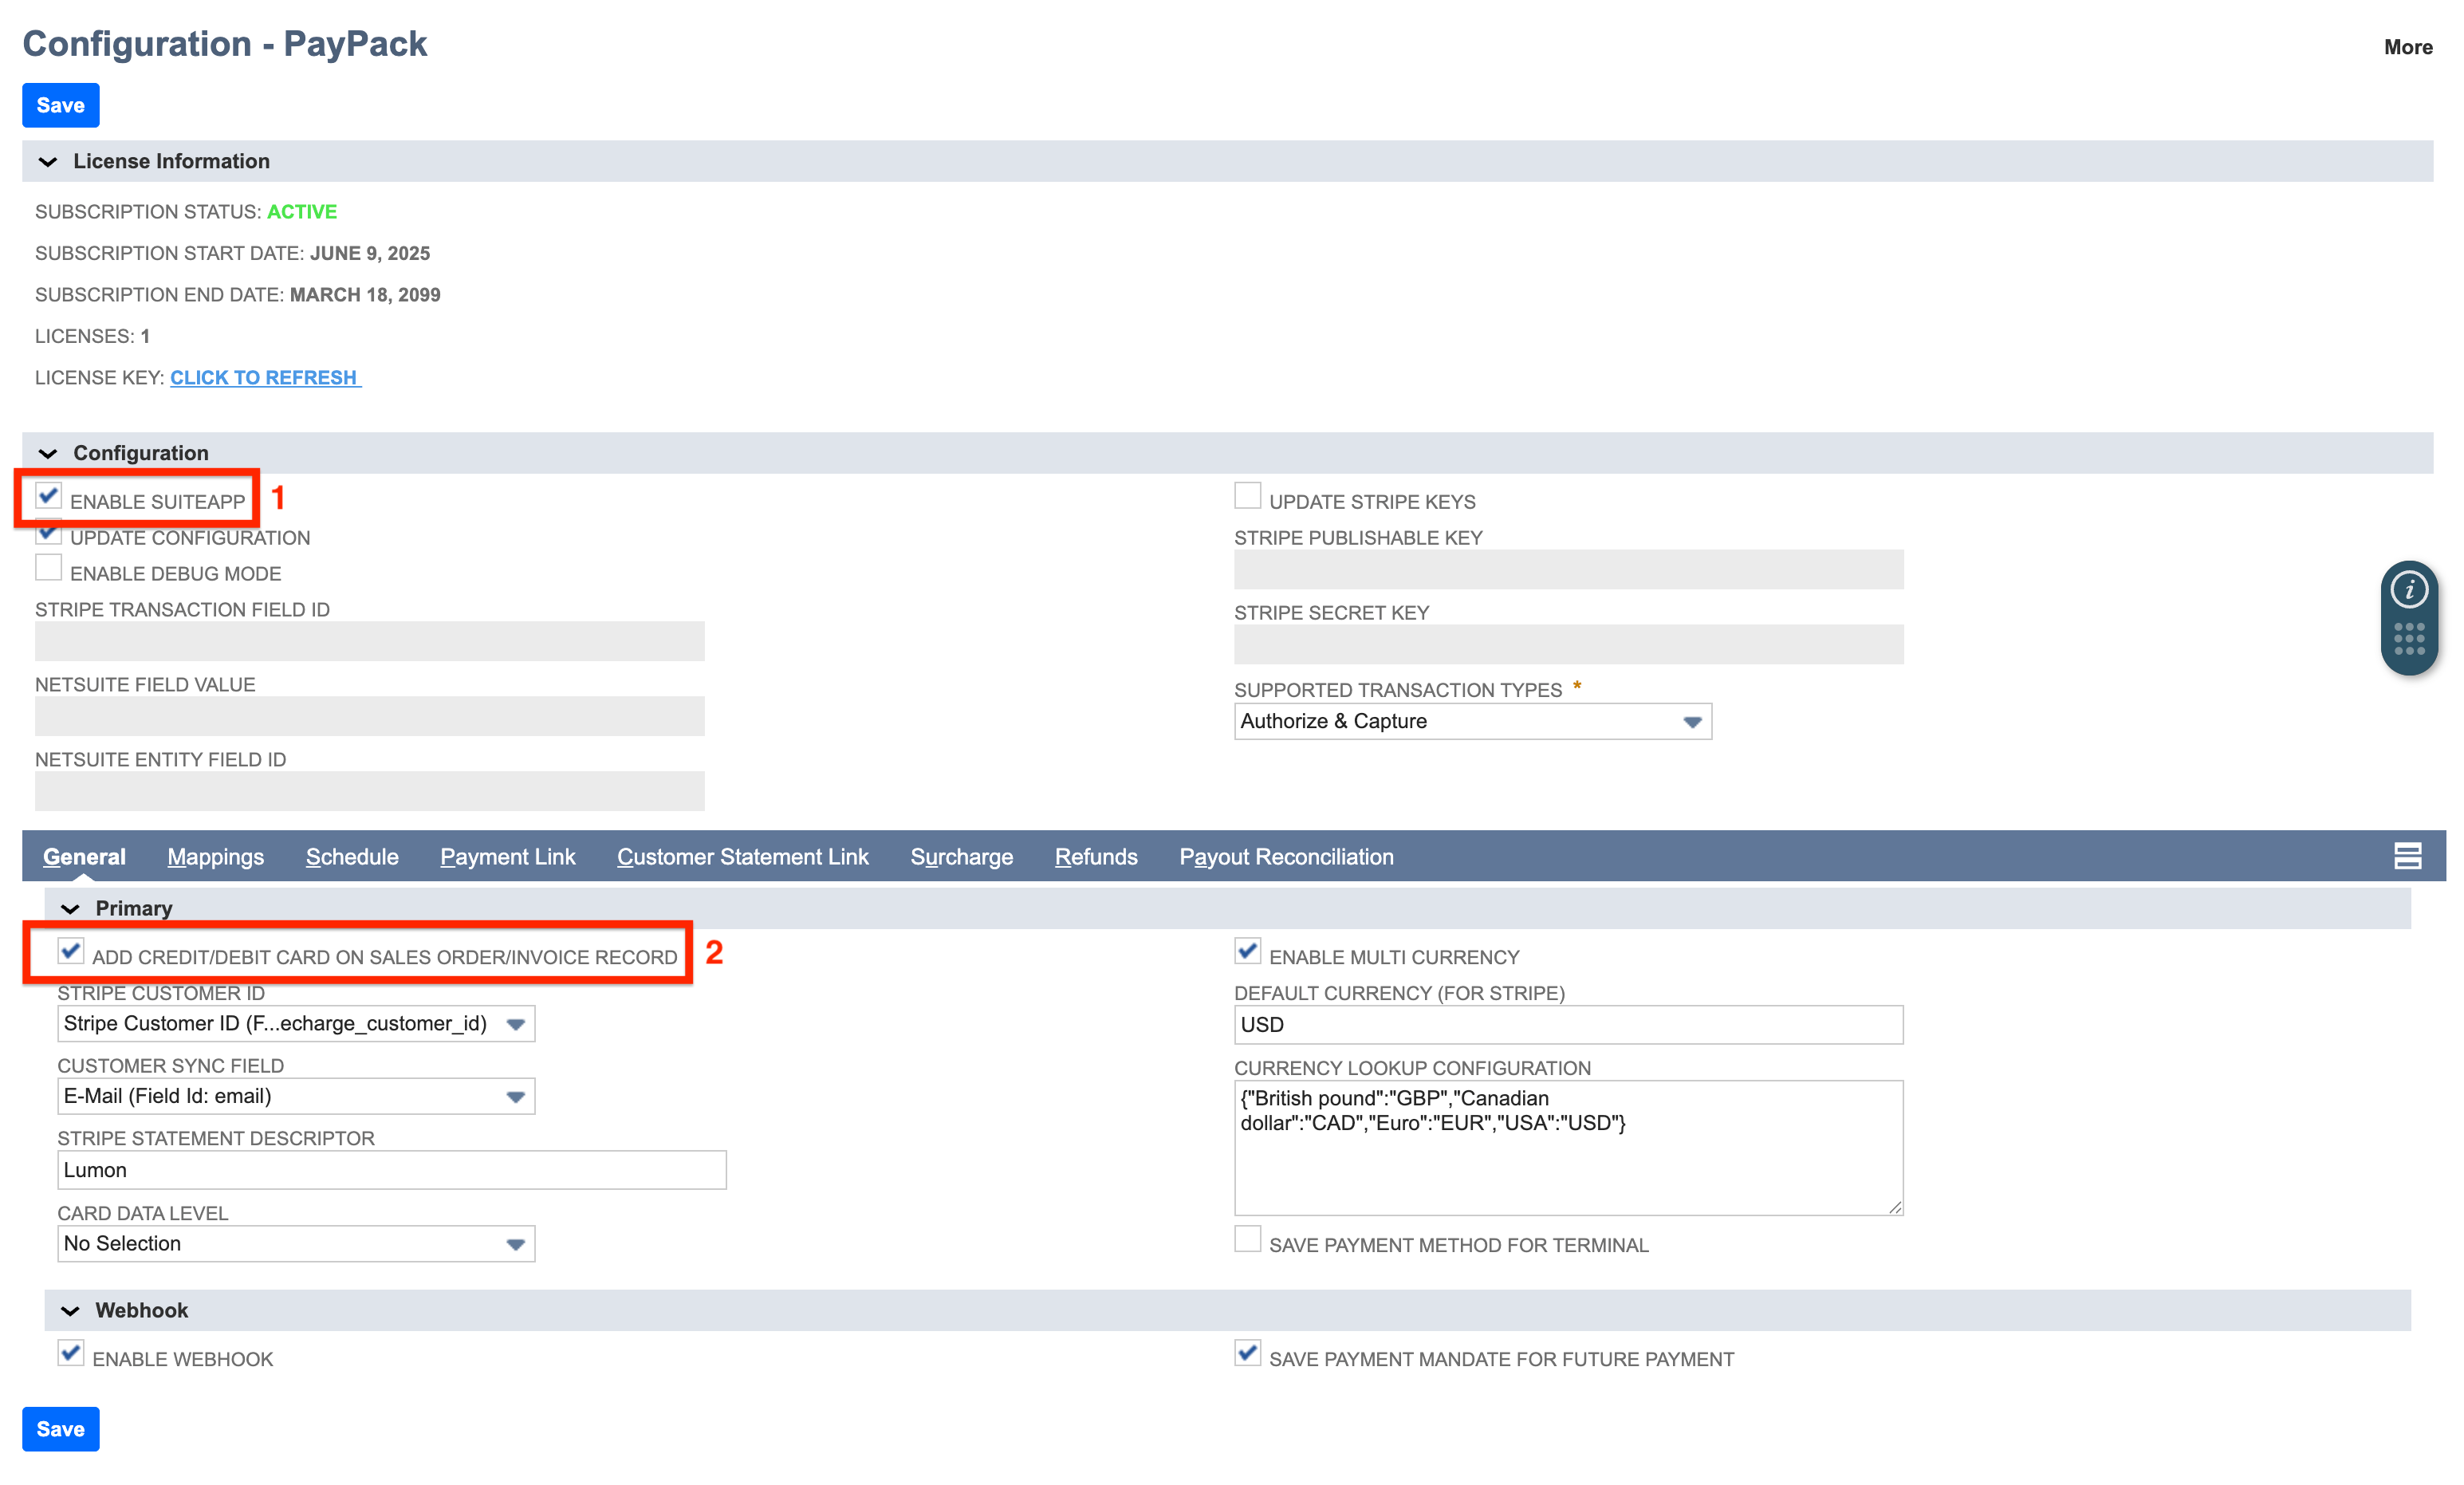Disable the ENABLE SUITEAPP checkbox
This screenshot has width=2464, height=1485.
tap(47, 495)
